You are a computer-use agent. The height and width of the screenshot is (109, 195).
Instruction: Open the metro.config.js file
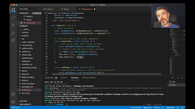pyautogui.click(x=29, y=84)
